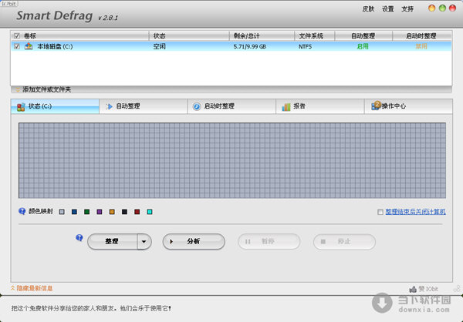The width and height of the screenshot is (463, 322).
Task: Switch to the 自动整理 tab
Action: pos(144,106)
